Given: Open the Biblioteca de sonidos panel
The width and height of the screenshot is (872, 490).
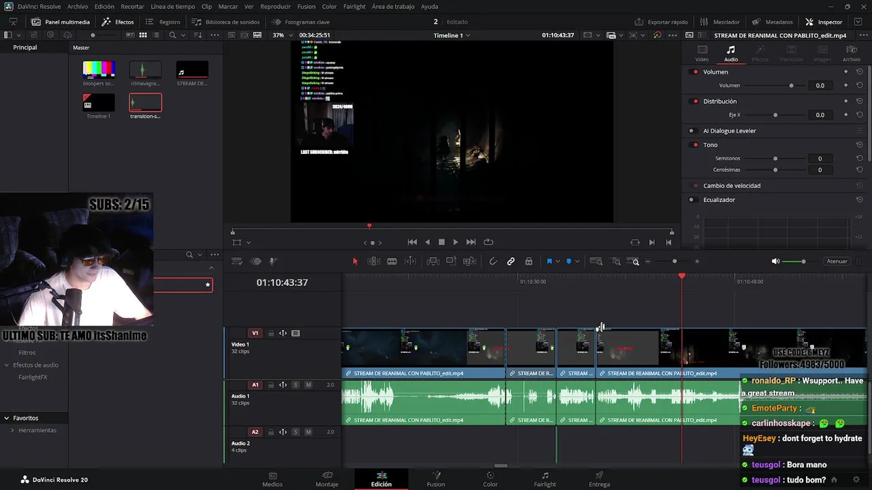Looking at the screenshot, I should click(x=225, y=22).
